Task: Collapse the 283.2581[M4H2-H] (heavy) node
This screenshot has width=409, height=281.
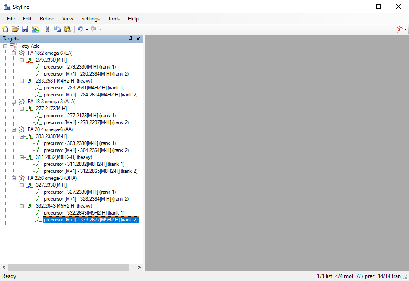Action: [22, 81]
